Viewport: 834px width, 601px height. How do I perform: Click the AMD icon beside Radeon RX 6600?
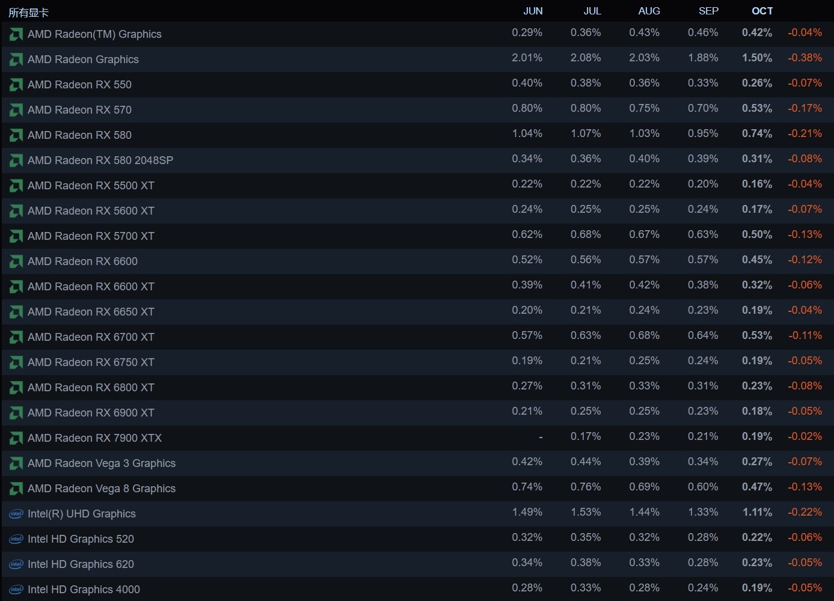[x=16, y=261]
